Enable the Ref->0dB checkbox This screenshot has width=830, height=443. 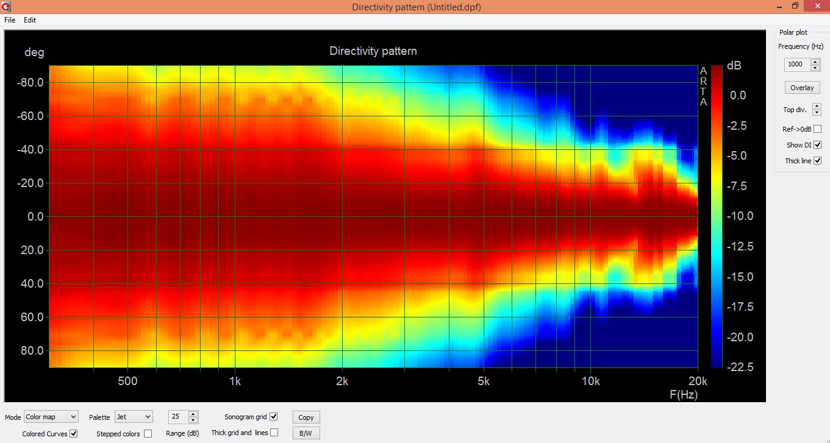[x=818, y=129]
